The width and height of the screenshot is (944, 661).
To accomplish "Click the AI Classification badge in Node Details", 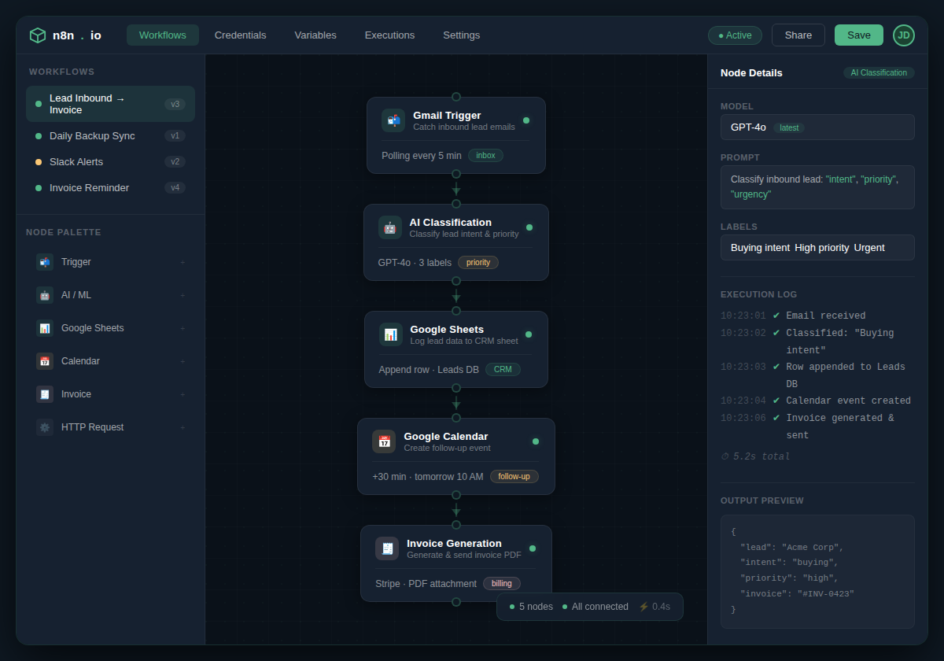I will pyautogui.click(x=879, y=72).
